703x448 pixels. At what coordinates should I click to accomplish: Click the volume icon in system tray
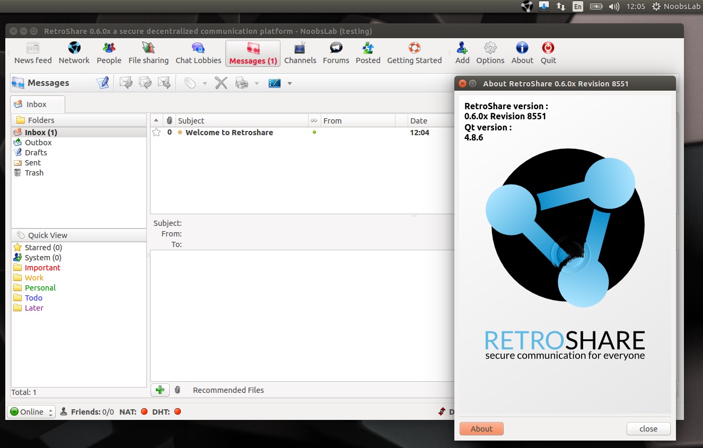click(614, 6)
